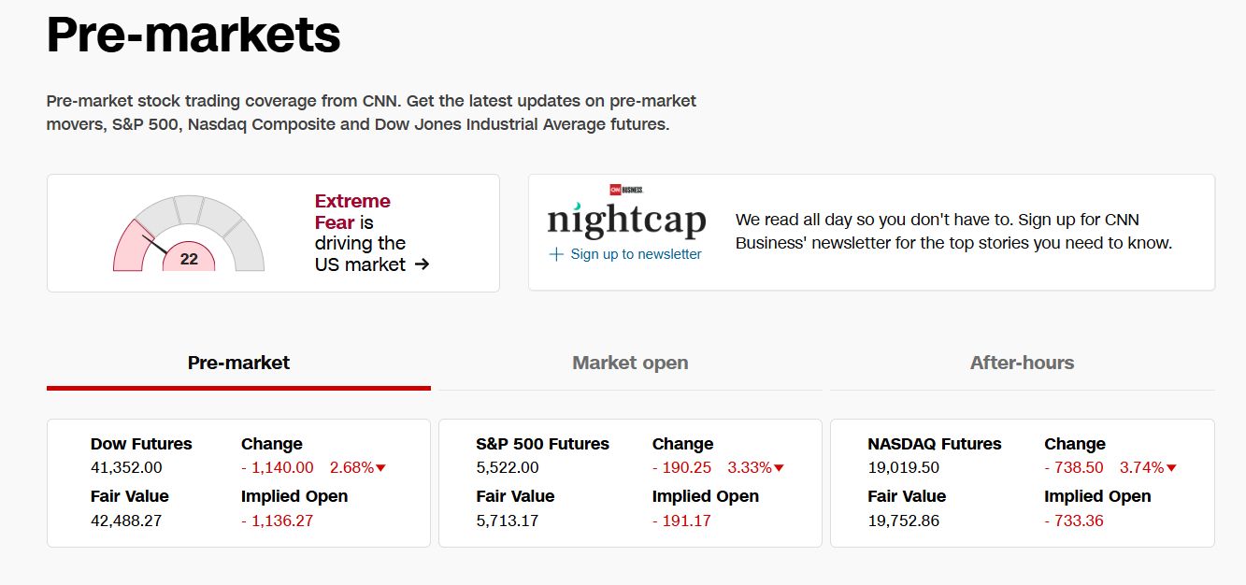Click the NASDAQ implied open value
Image resolution: width=1246 pixels, height=585 pixels.
(x=1073, y=521)
